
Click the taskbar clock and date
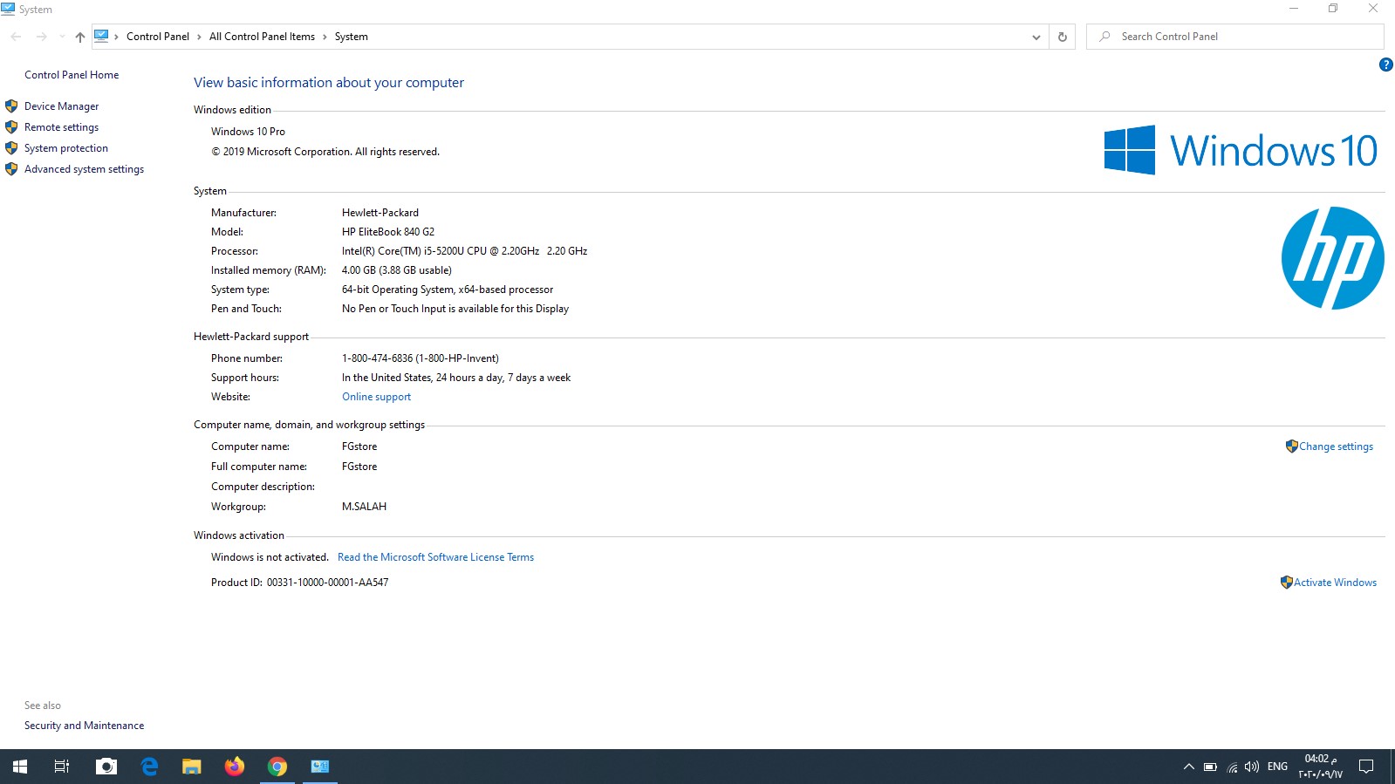point(1320,767)
